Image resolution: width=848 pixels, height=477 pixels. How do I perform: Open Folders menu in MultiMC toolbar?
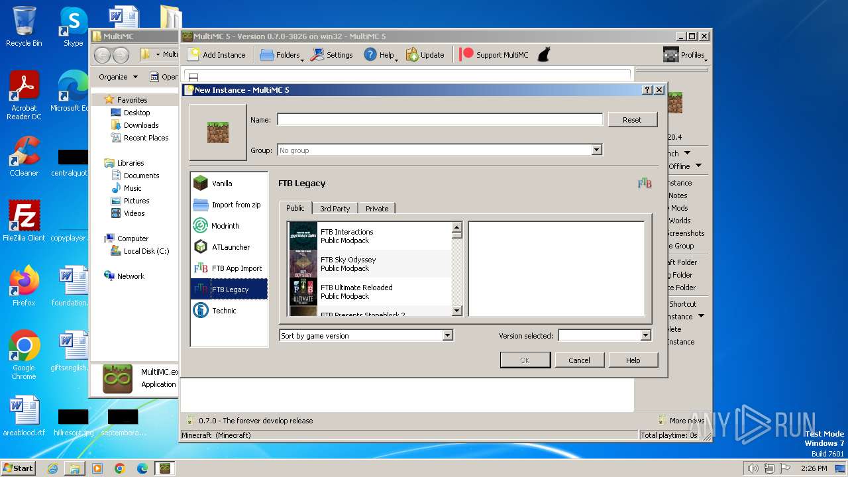click(282, 55)
